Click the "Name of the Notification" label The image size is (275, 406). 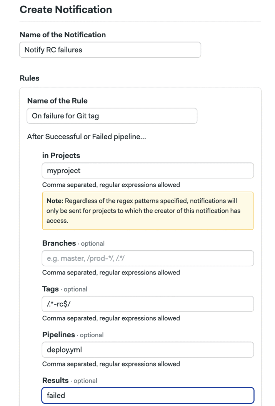tap(63, 35)
